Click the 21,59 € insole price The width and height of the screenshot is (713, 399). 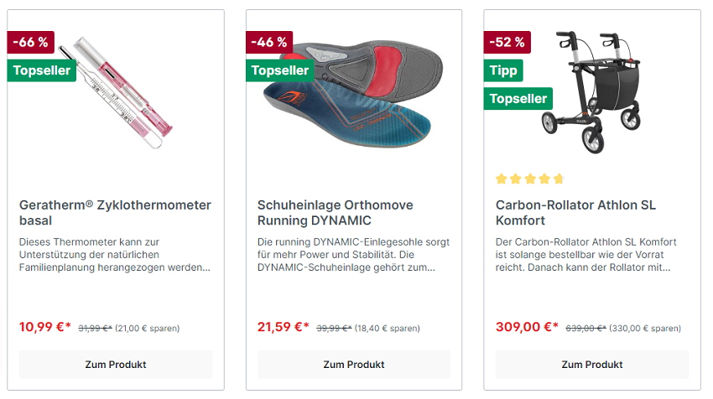tap(284, 327)
